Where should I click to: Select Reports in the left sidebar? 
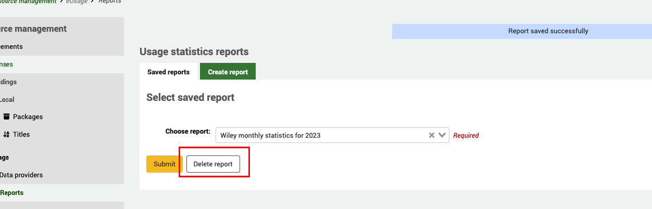pos(12,193)
